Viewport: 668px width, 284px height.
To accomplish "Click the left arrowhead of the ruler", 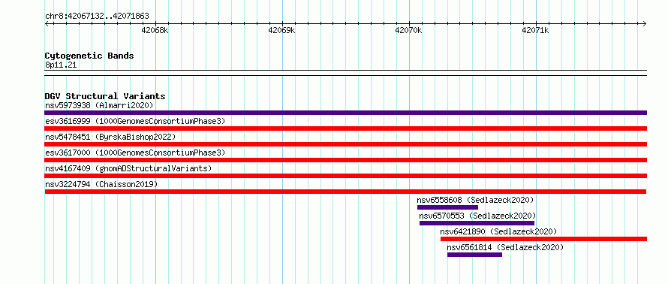I will (x=47, y=23).
